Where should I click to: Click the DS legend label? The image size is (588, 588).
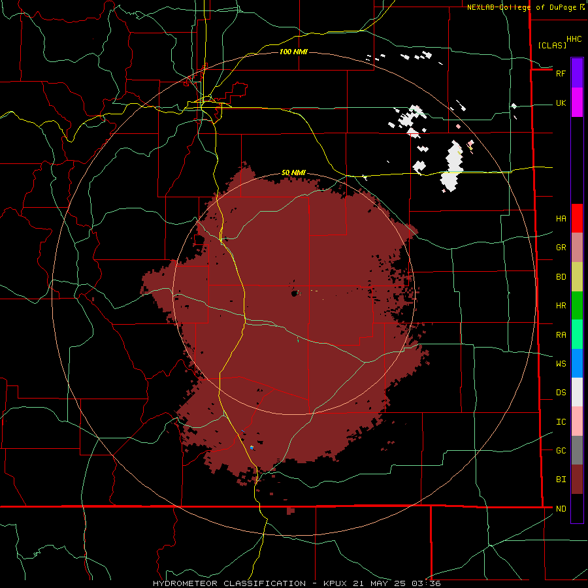coord(561,393)
